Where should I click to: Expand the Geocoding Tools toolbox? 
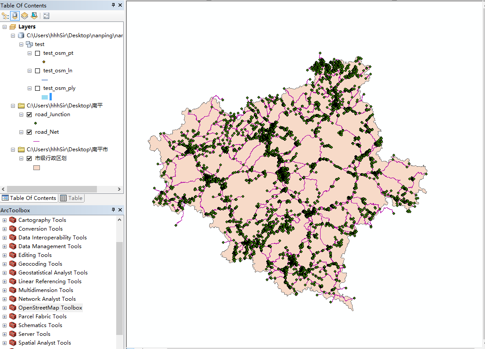pos(4,264)
